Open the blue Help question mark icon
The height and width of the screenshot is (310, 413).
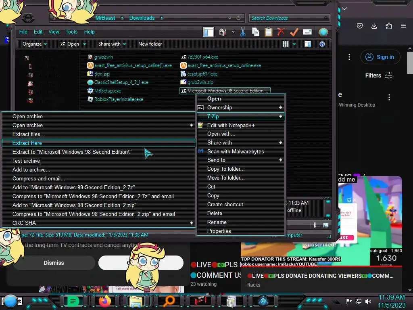[x=322, y=44]
